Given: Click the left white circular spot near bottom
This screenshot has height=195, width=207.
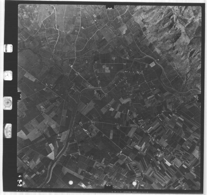Looking at the screenshot, I should [71, 182].
